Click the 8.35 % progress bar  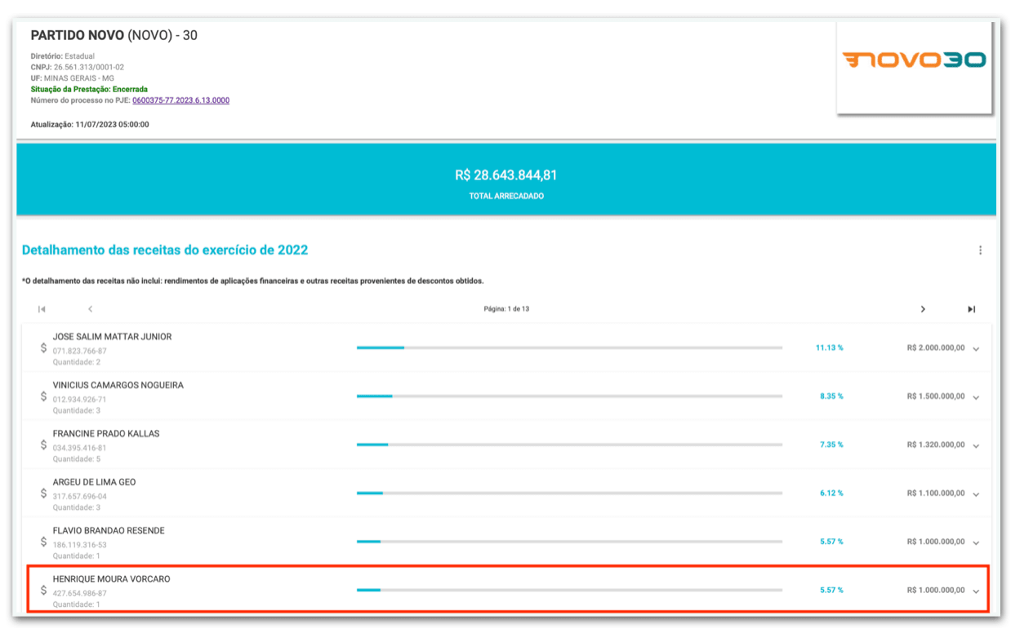[x=569, y=396]
